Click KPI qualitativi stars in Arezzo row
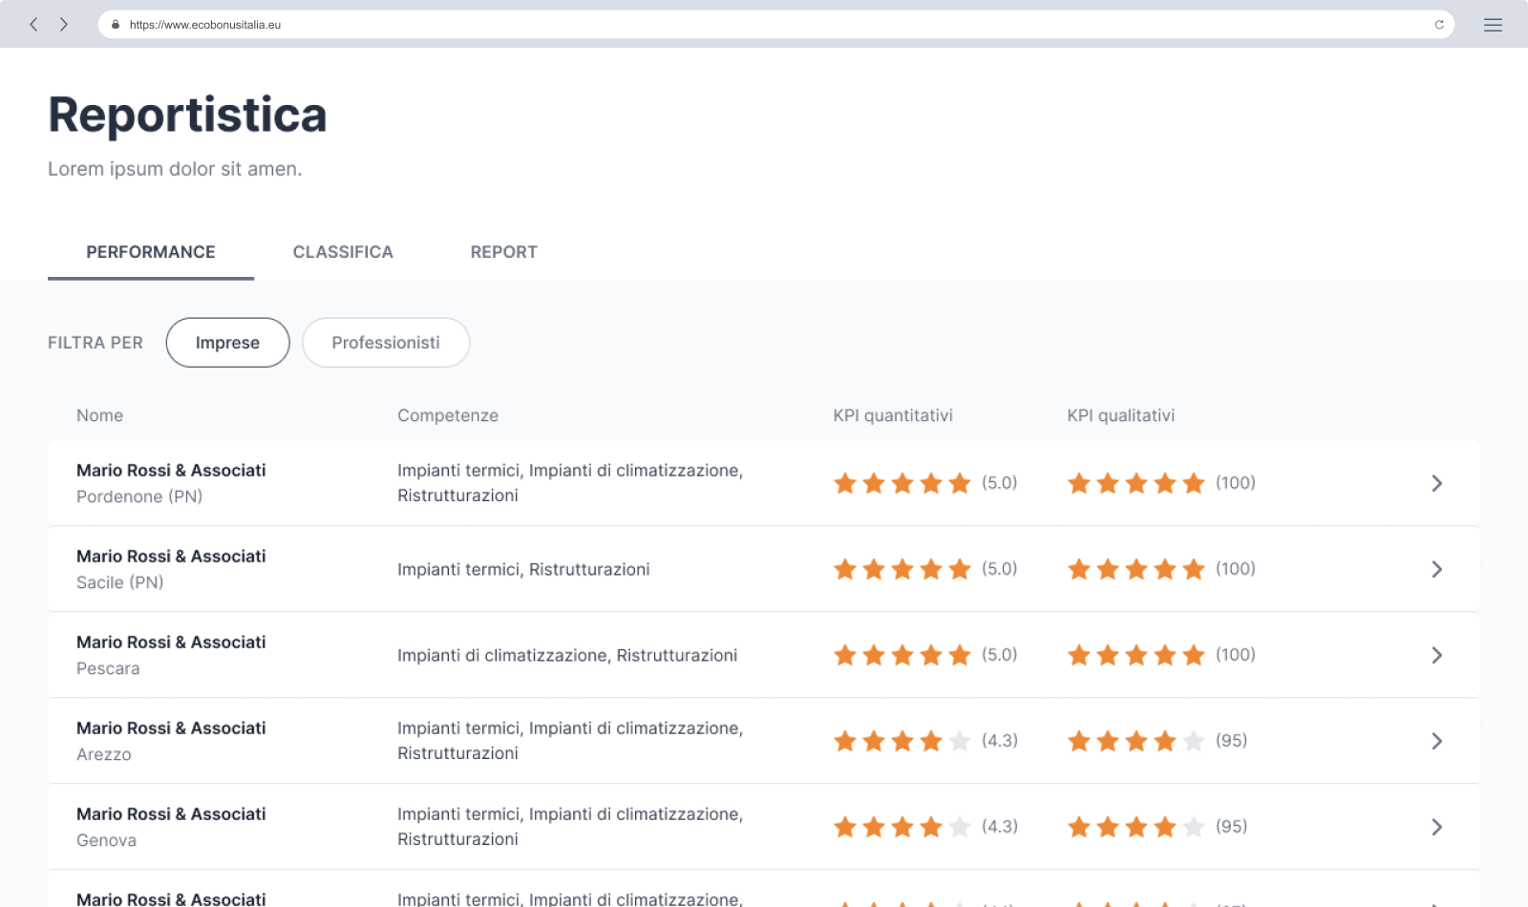This screenshot has height=907, width=1528. 1136,741
